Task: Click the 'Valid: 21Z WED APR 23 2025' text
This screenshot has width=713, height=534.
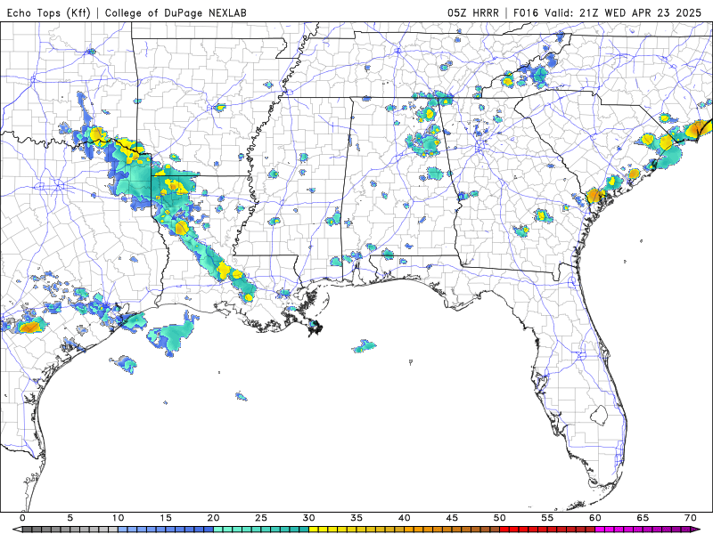Action: point(623,12)
